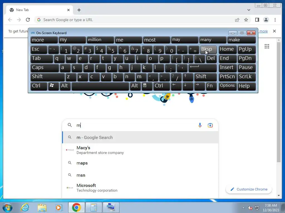Click the Enter key on on-screen keyboard
The width and height of the screenshot is (285, 213).
point(203,68)
